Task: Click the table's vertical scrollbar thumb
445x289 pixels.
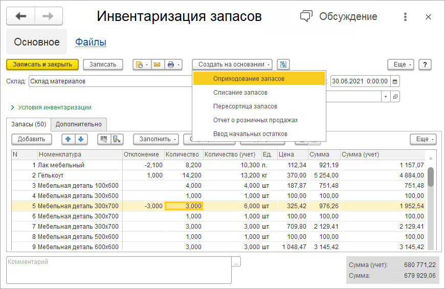Action: point(431,177)
